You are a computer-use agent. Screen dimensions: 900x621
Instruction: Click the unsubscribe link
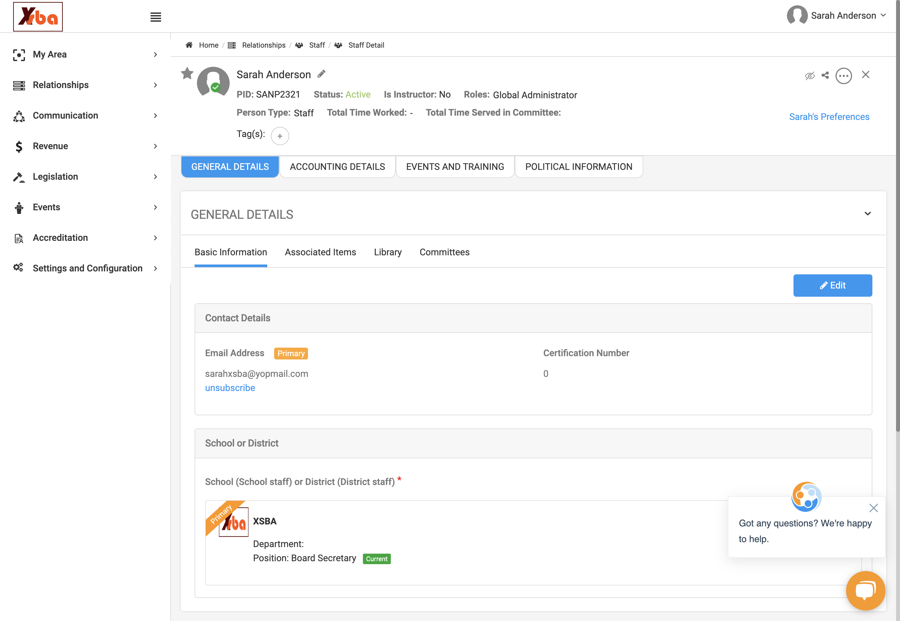coord(230,388)
